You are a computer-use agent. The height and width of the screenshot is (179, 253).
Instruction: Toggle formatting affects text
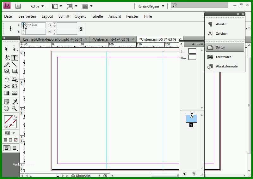click(13, 133)
